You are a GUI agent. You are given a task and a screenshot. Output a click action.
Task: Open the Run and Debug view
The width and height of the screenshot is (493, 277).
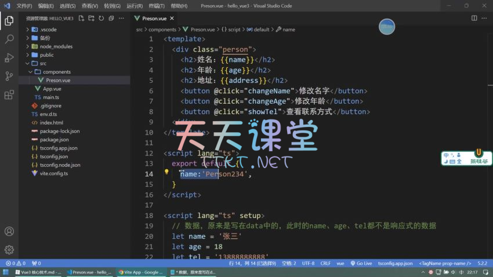click(x=9, y=58)
